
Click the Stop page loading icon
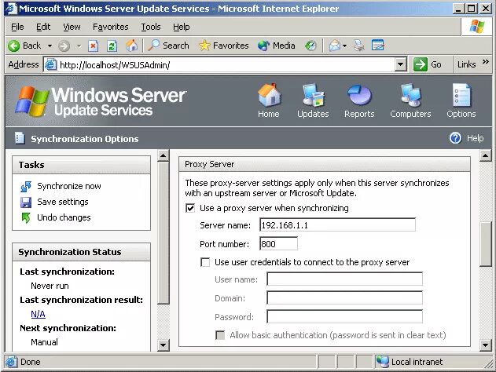[x=93, y=46]
